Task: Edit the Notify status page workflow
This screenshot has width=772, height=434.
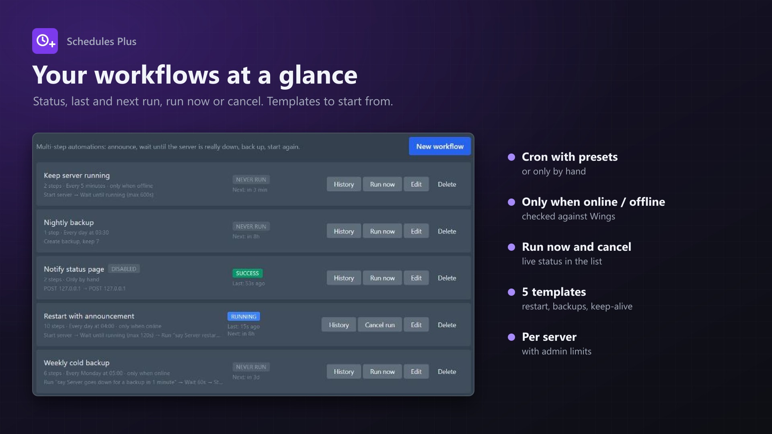Action: (x=416, y=278)
